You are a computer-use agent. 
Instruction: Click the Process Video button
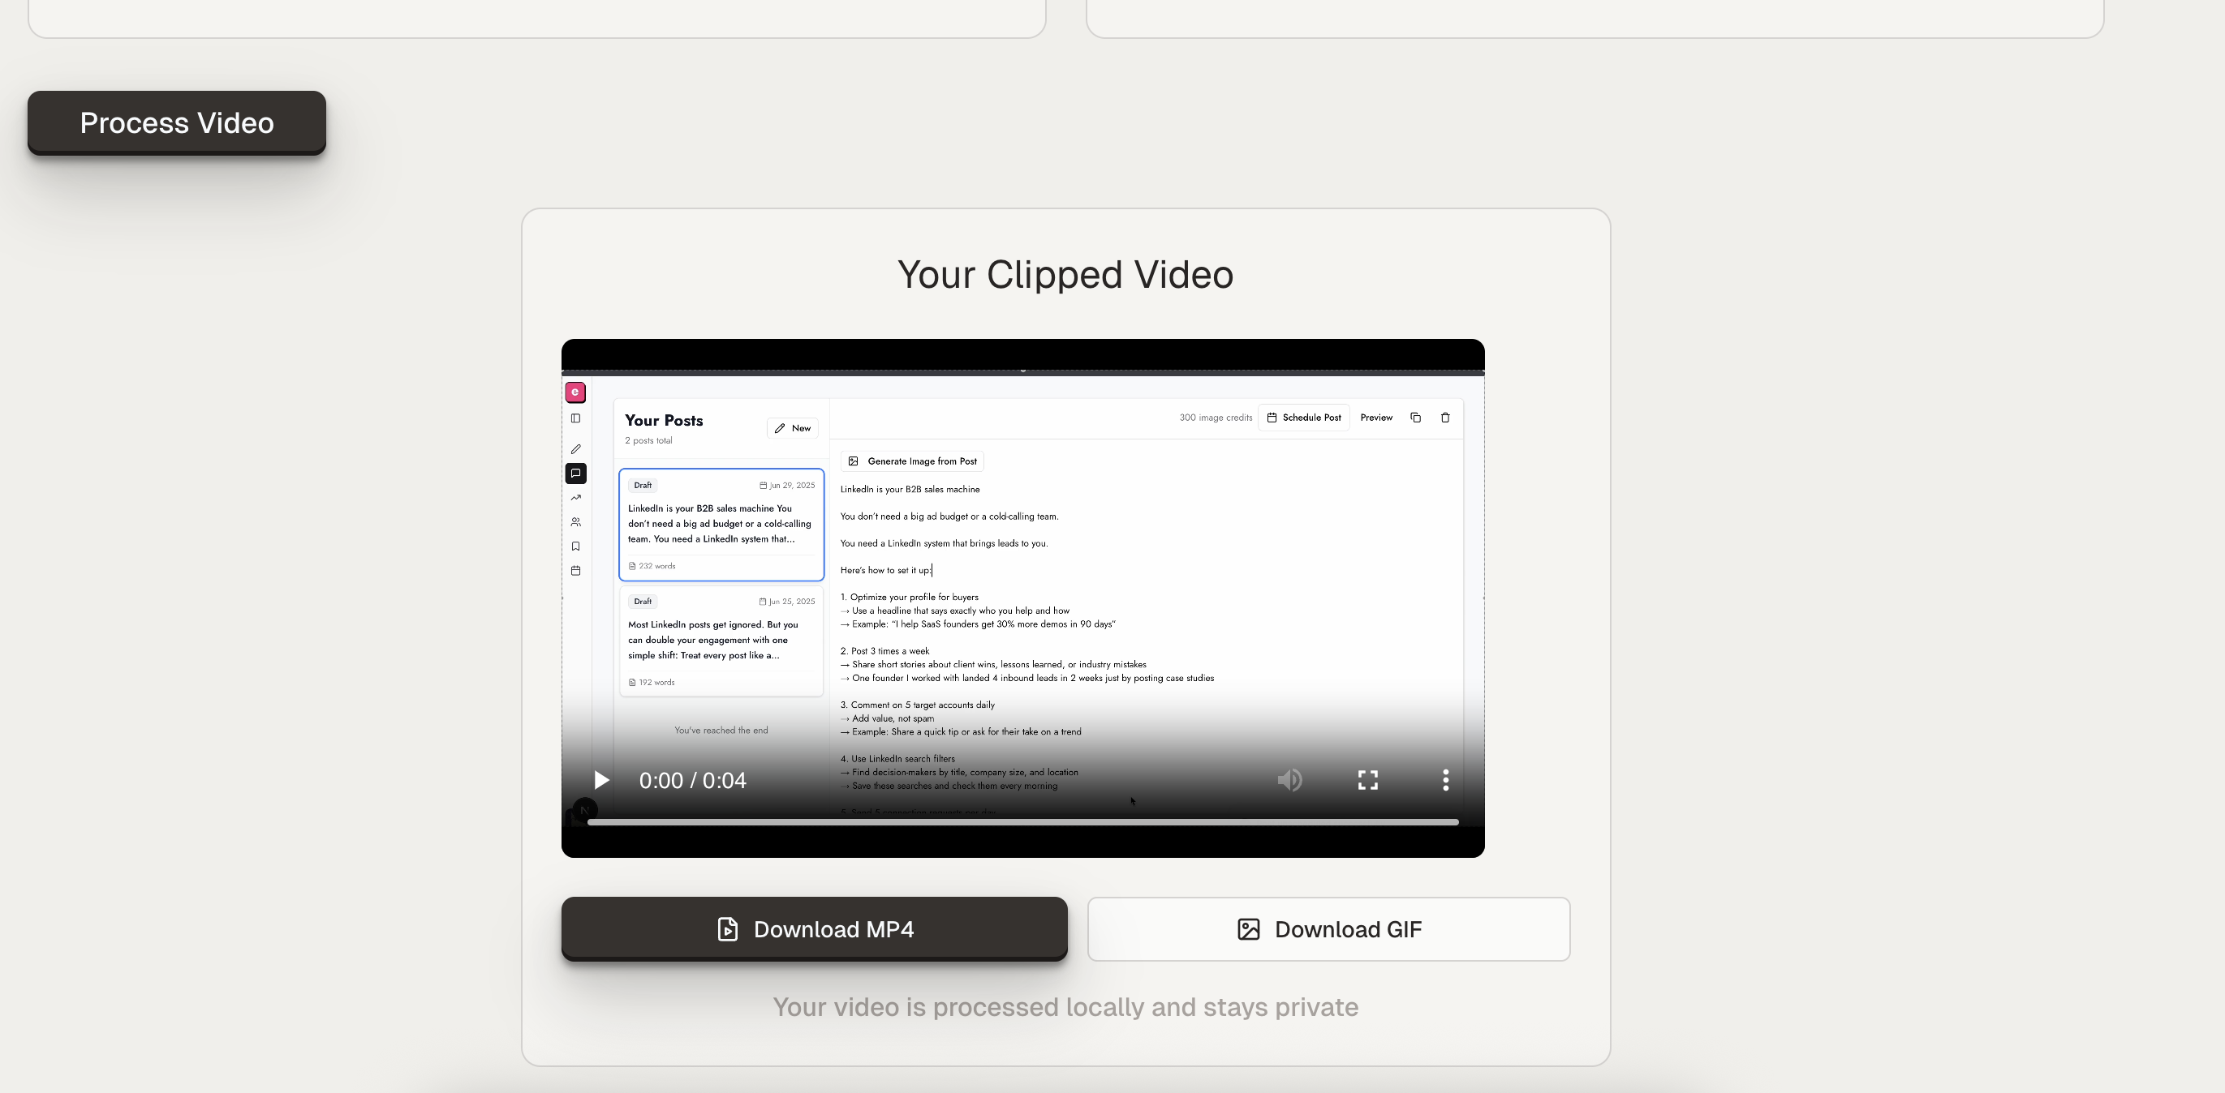point(176,122)
